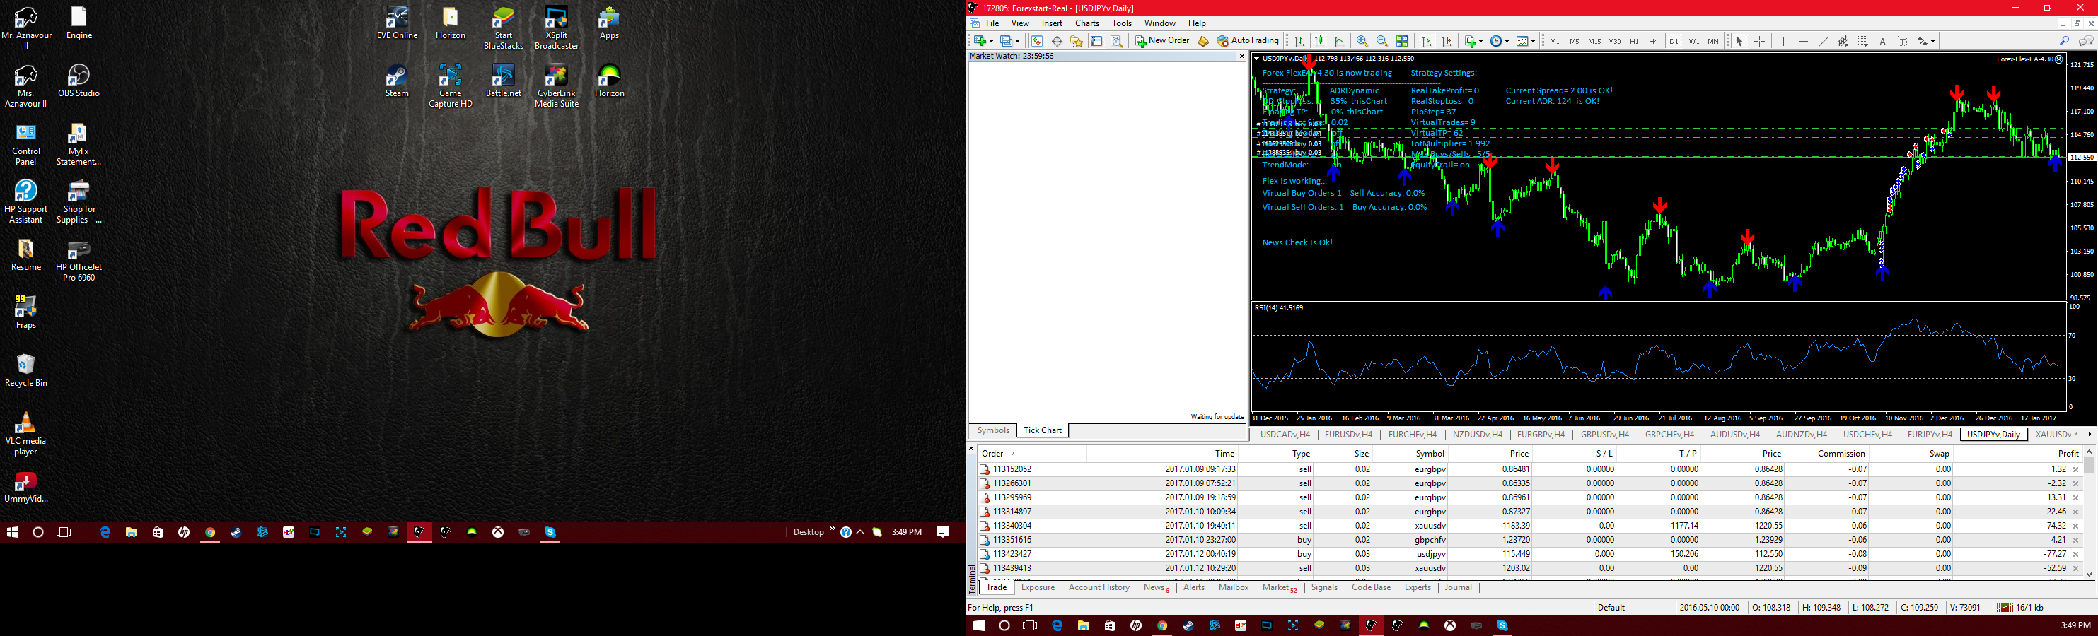Switch to the Account History tab
The width and height of the screenshot is (2098, 636).
pyautogui.click(x=1099, y=587)
